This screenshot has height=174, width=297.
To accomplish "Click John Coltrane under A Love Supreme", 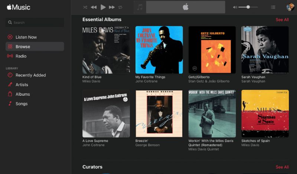I will click(94, 145).
